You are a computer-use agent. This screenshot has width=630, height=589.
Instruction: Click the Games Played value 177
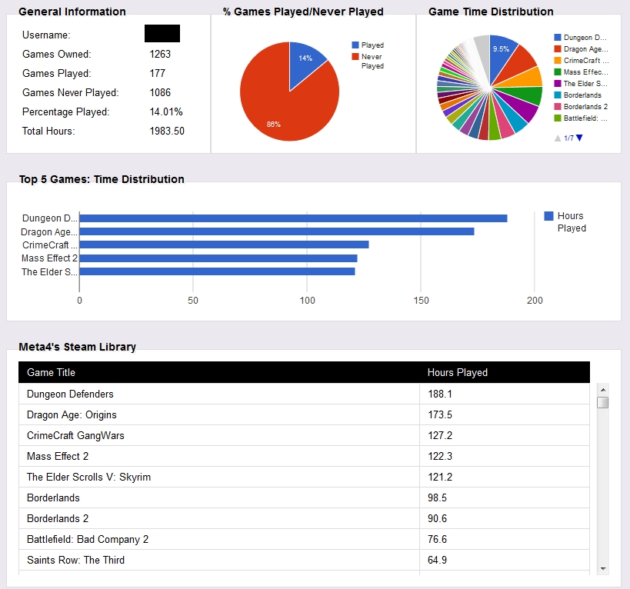click(x=158, y=74)
